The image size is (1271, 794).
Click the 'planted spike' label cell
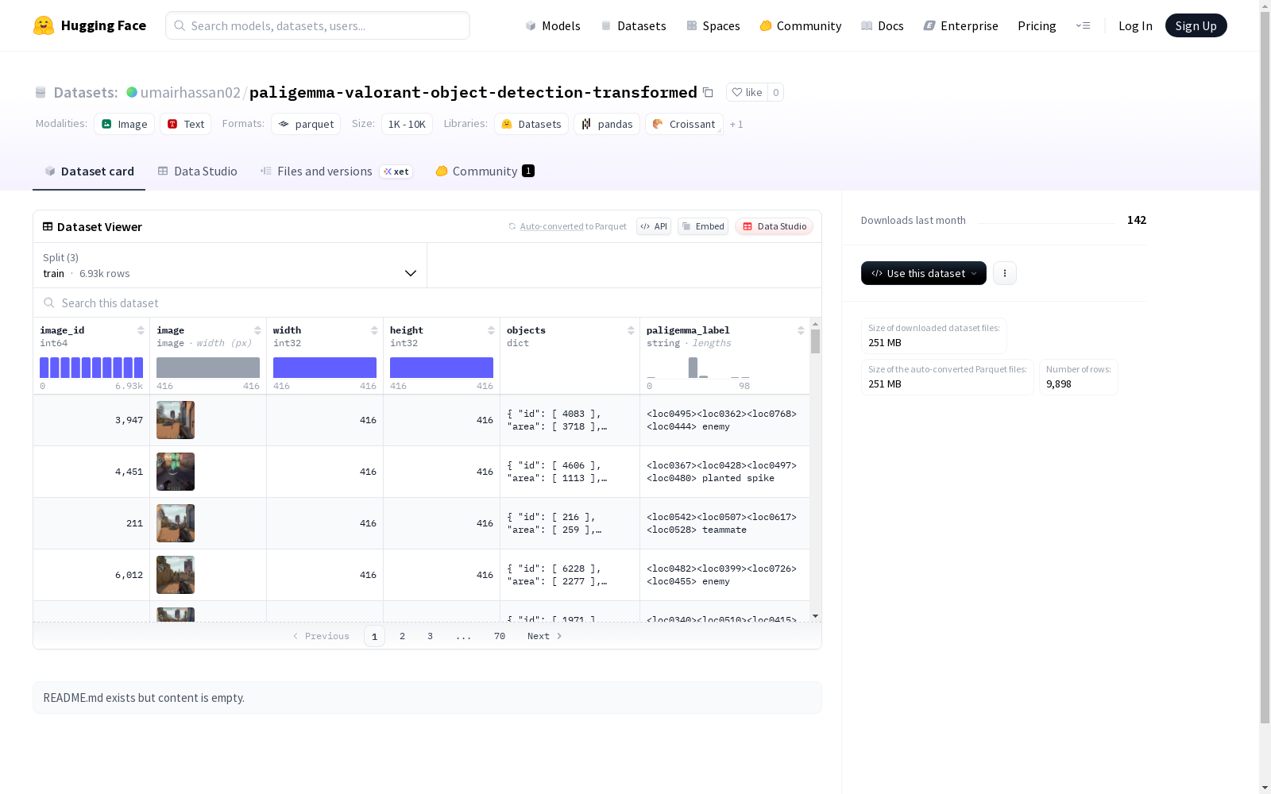[x=724, y=472]
